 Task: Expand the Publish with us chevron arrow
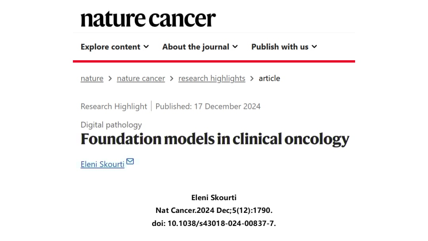coord(314,47)
